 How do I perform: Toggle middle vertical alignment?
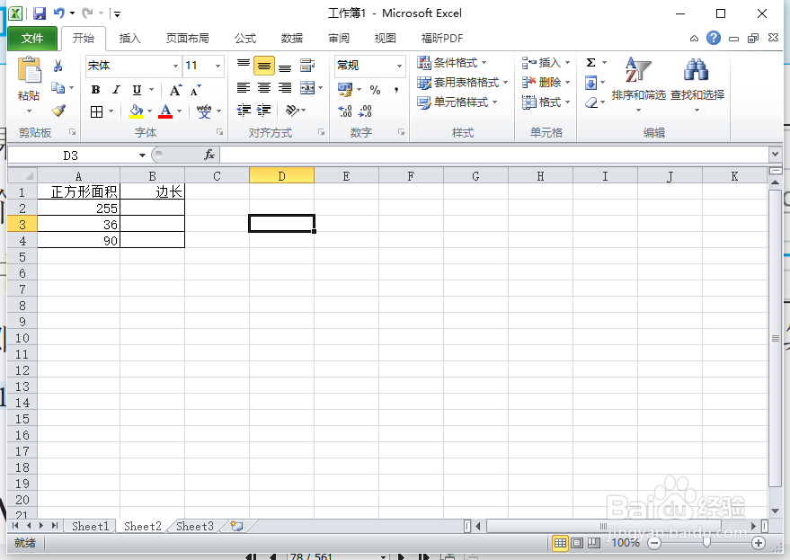point(264,66)
